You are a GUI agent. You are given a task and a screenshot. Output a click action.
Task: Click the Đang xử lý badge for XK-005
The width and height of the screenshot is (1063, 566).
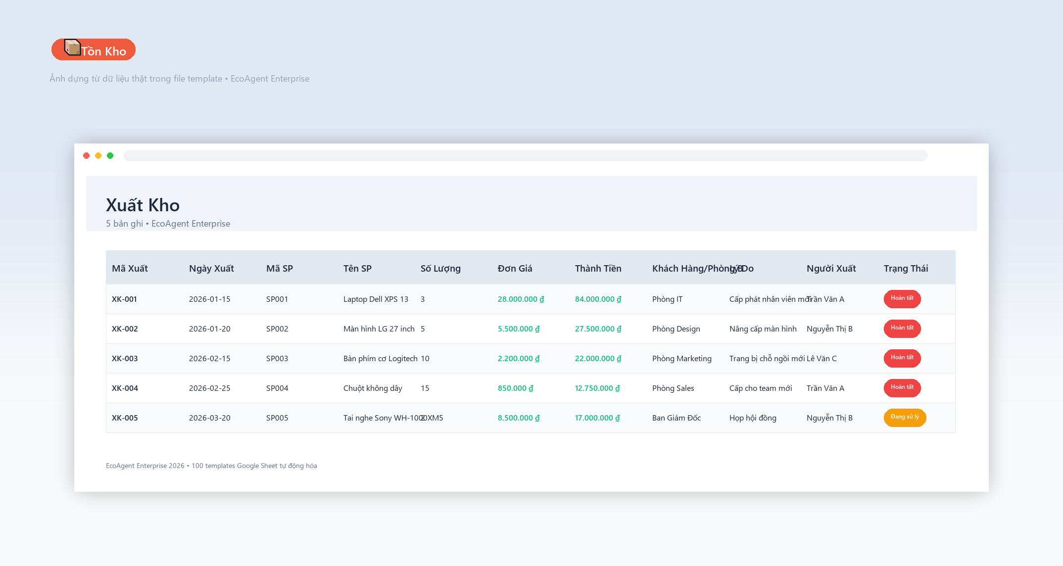point(905,418)
